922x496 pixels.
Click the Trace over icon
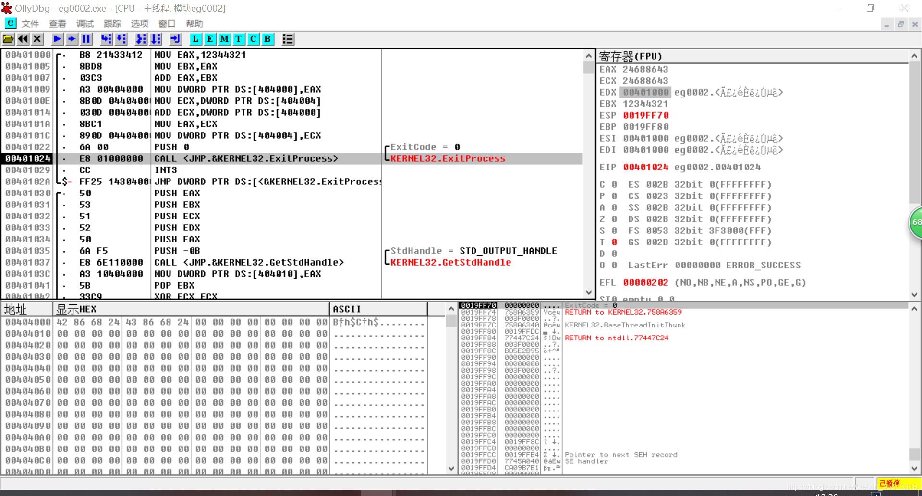pos(156,39)
